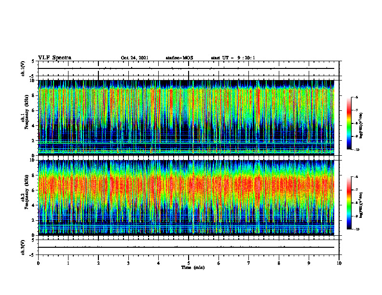Click the "ch.1(V)" waveform axis label

pos(23,68)
